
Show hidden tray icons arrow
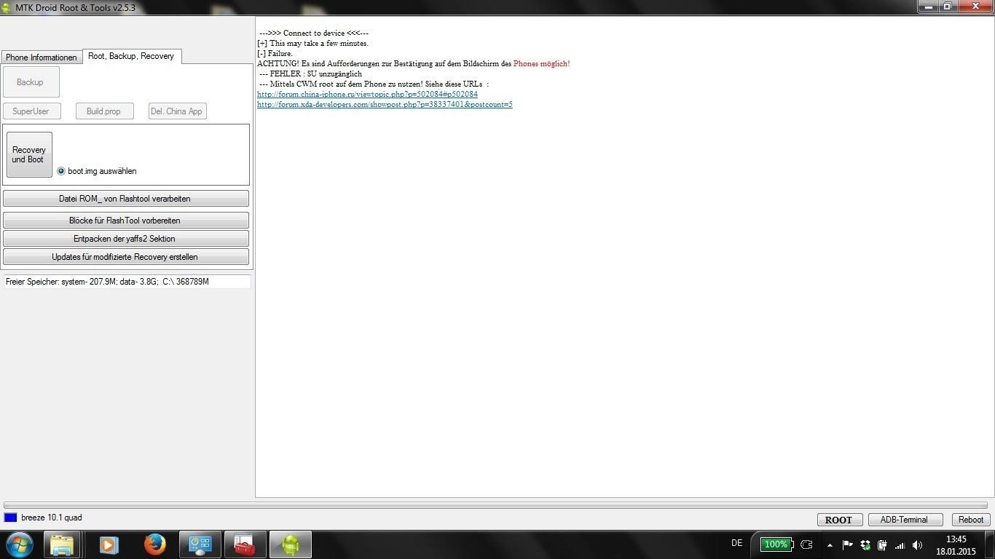pos(830,545)
